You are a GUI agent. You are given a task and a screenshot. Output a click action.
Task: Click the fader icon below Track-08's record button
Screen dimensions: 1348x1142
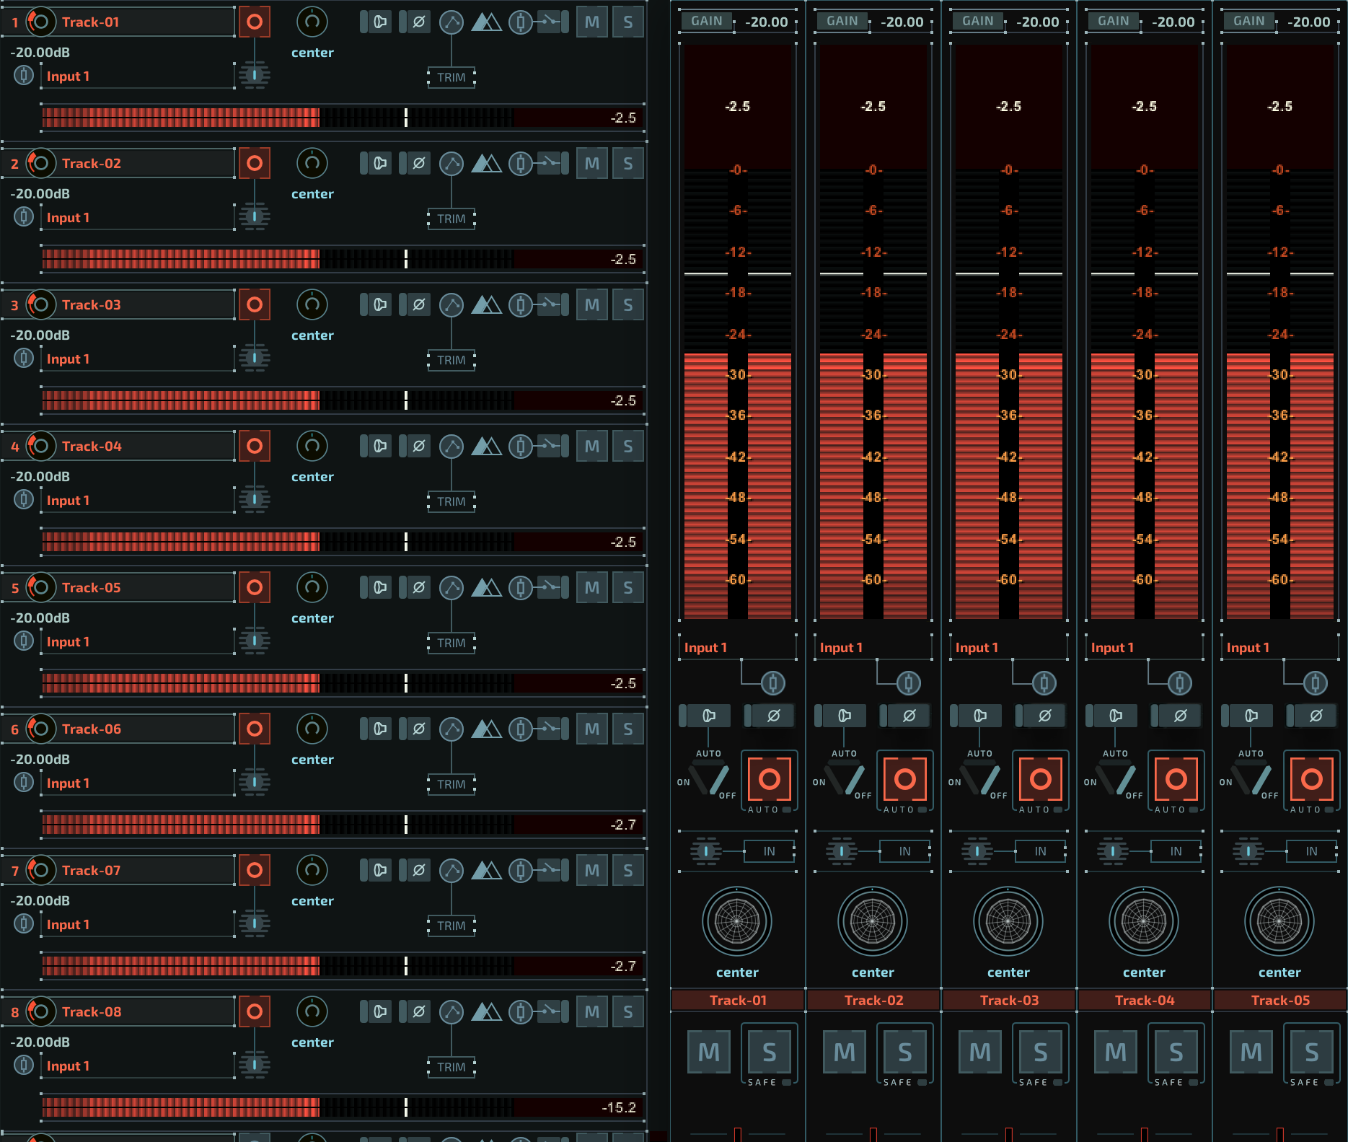(x=255, y=1065)
